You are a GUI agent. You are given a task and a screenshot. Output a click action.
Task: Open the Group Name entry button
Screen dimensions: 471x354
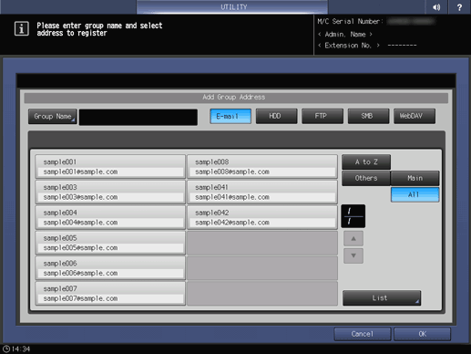pos(53,117)
